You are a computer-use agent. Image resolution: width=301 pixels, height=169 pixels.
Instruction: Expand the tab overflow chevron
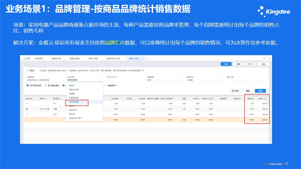[x=147, y=59]
